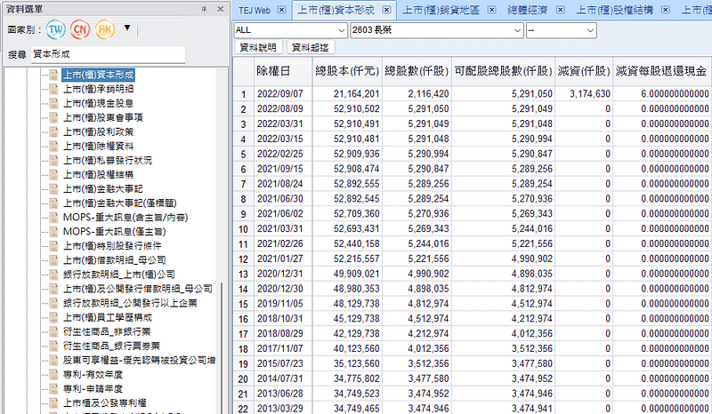
Task: Select the HK country icon
Action: point(106,30)
